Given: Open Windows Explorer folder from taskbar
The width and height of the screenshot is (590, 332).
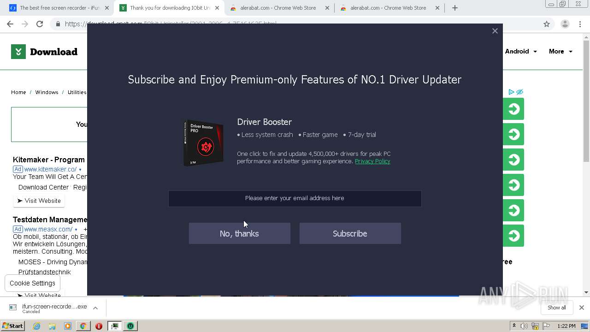Looking at the screenshot, I should tap(52, 326).
